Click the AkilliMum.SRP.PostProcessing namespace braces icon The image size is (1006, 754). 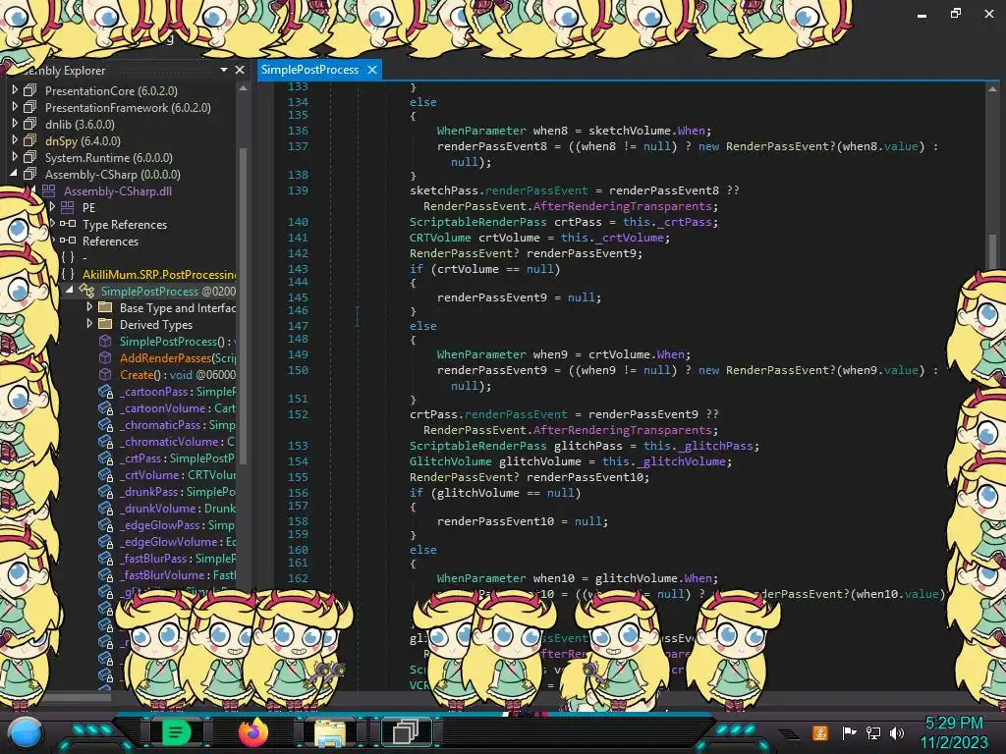tap(68, 275)
